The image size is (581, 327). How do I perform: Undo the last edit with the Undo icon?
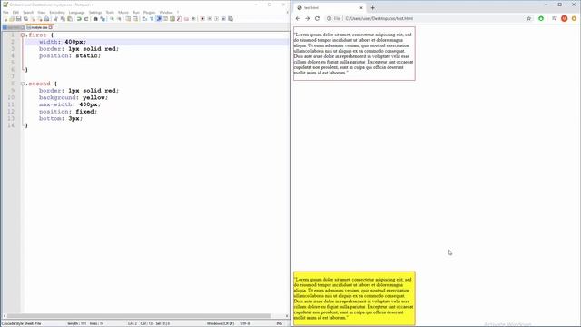click(79, 19)
